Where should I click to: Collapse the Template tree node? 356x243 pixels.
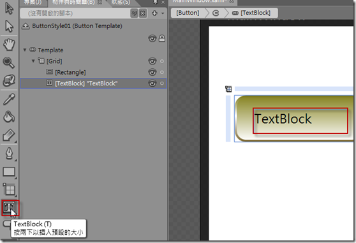click(x=25, y=50)
